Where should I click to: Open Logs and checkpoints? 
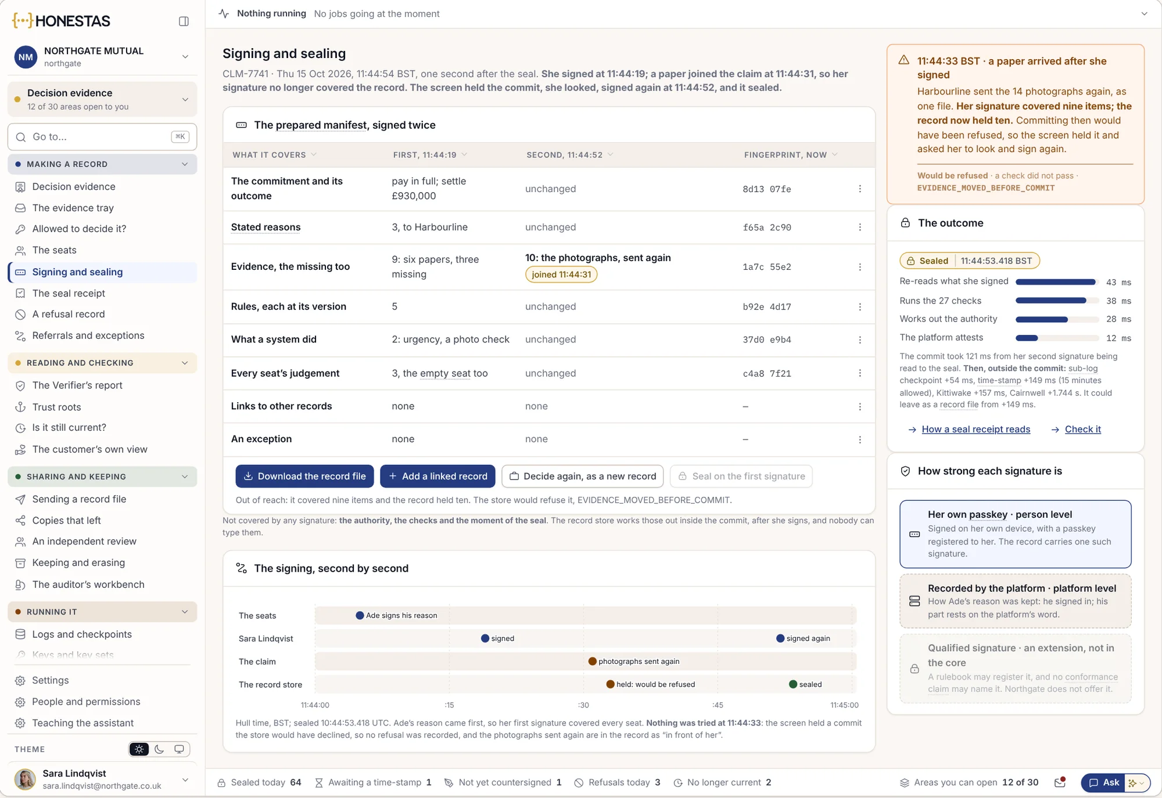(x=102, y=634)
